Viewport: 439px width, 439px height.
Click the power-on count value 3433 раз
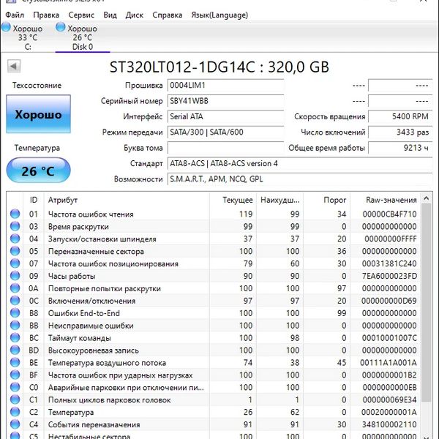click(x=400, y=132)
